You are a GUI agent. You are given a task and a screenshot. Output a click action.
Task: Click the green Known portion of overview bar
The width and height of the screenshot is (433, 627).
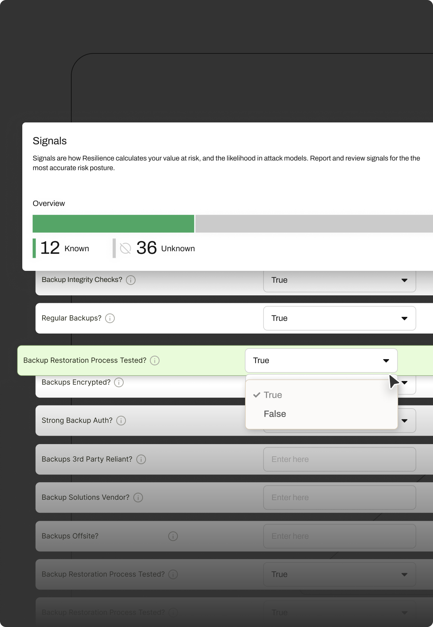(113, 224)
